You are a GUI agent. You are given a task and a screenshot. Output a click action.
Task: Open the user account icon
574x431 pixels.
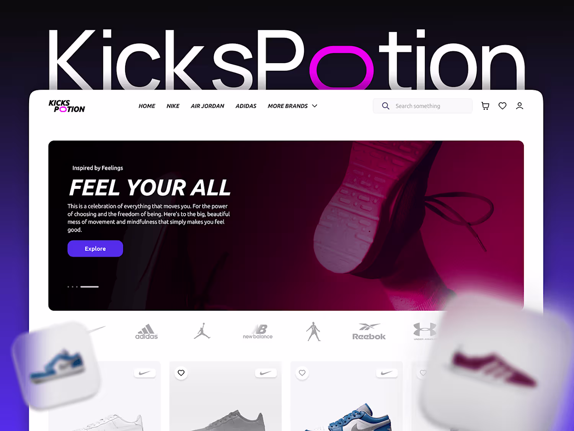point(519,106)
